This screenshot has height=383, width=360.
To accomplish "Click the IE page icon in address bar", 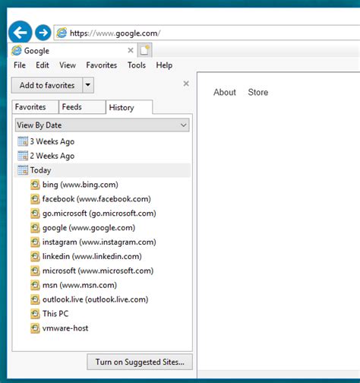I will click(62, 33).
